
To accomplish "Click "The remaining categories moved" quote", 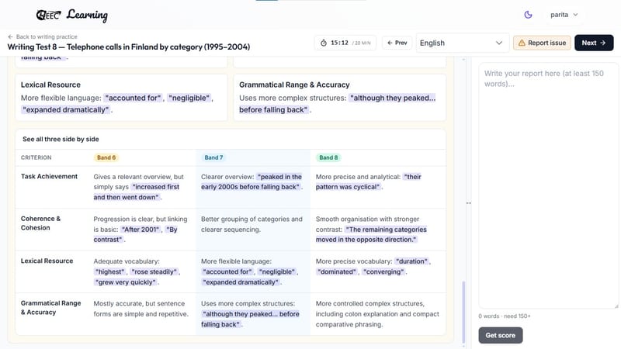I will pyautogui.click(x=371, y=234).
